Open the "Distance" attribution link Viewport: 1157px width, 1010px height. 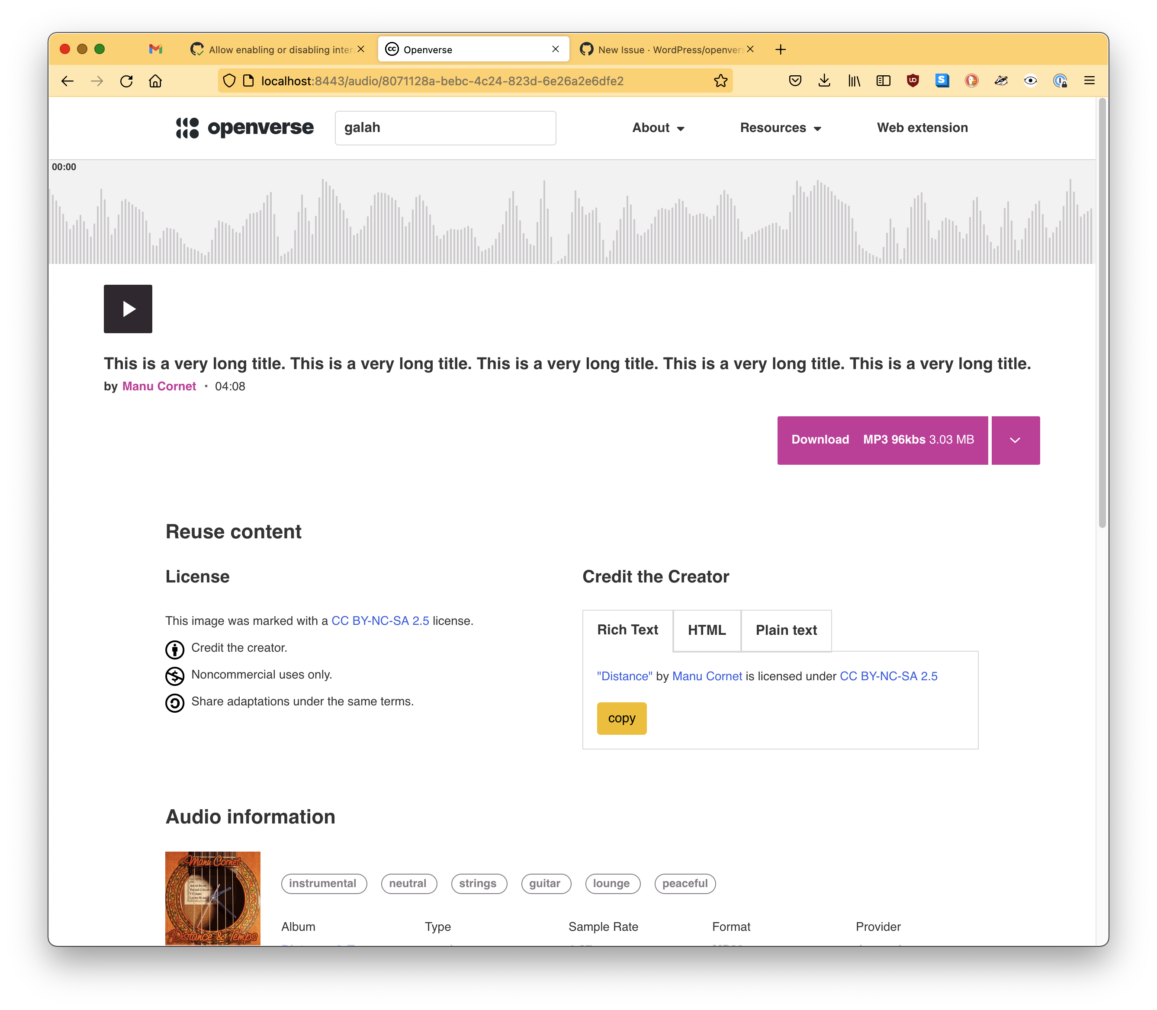pyautogui.click(x=624, y=676)
